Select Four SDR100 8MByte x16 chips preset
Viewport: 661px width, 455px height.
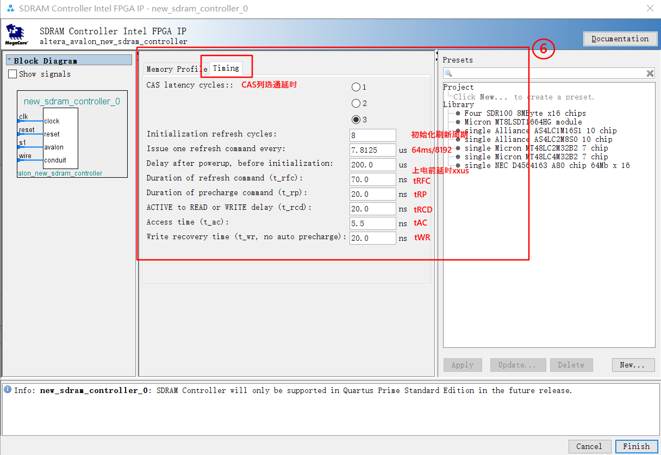525,113
